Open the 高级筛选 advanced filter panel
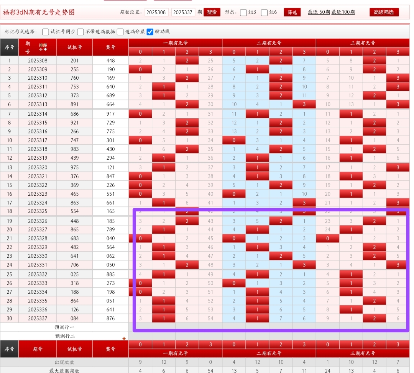 coord(384,12)
